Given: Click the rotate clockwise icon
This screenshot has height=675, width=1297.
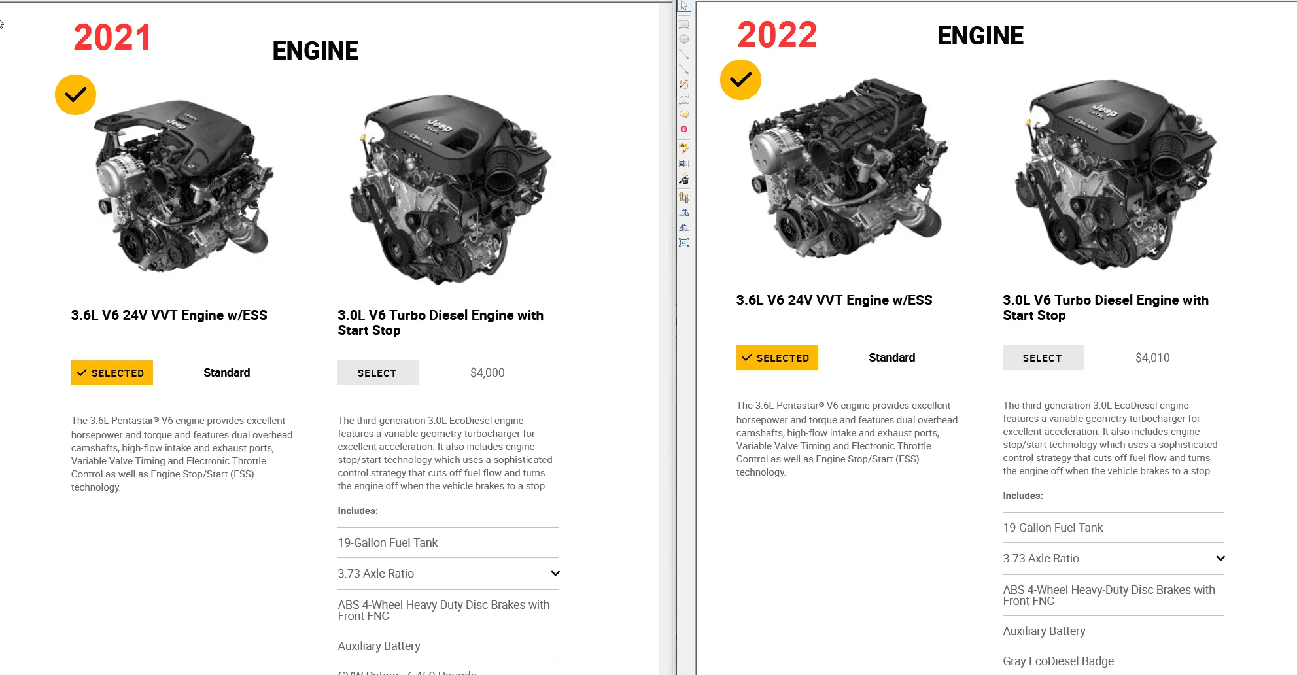Looking at the screenshot, I should [684, 213].
